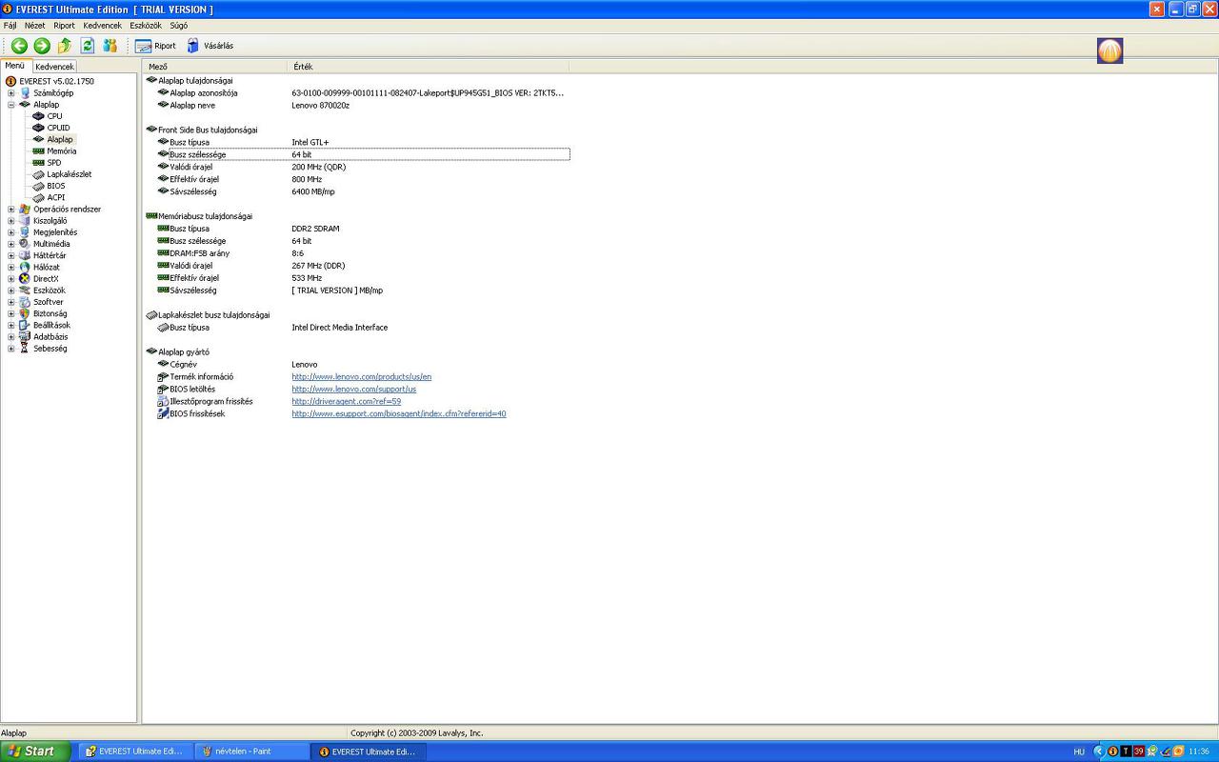
Task: Select the Eszközök category in the tree
Action: [x=50, y=291]
